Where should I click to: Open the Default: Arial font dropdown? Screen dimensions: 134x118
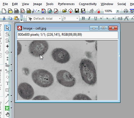pyautogui.click(x=44, y=19)
